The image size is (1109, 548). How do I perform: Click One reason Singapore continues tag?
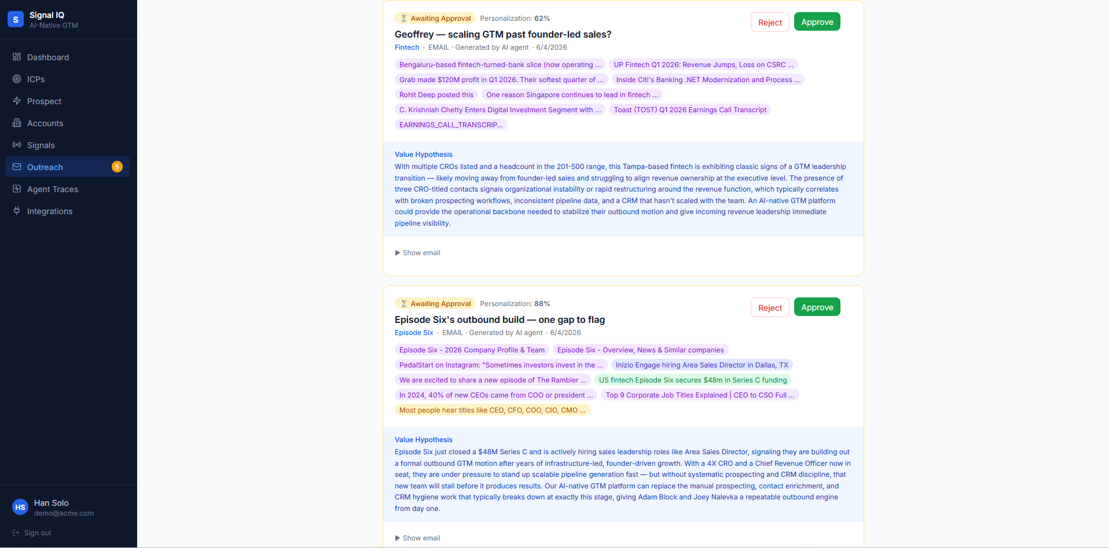pyautogui.click(x=572, y=94)
